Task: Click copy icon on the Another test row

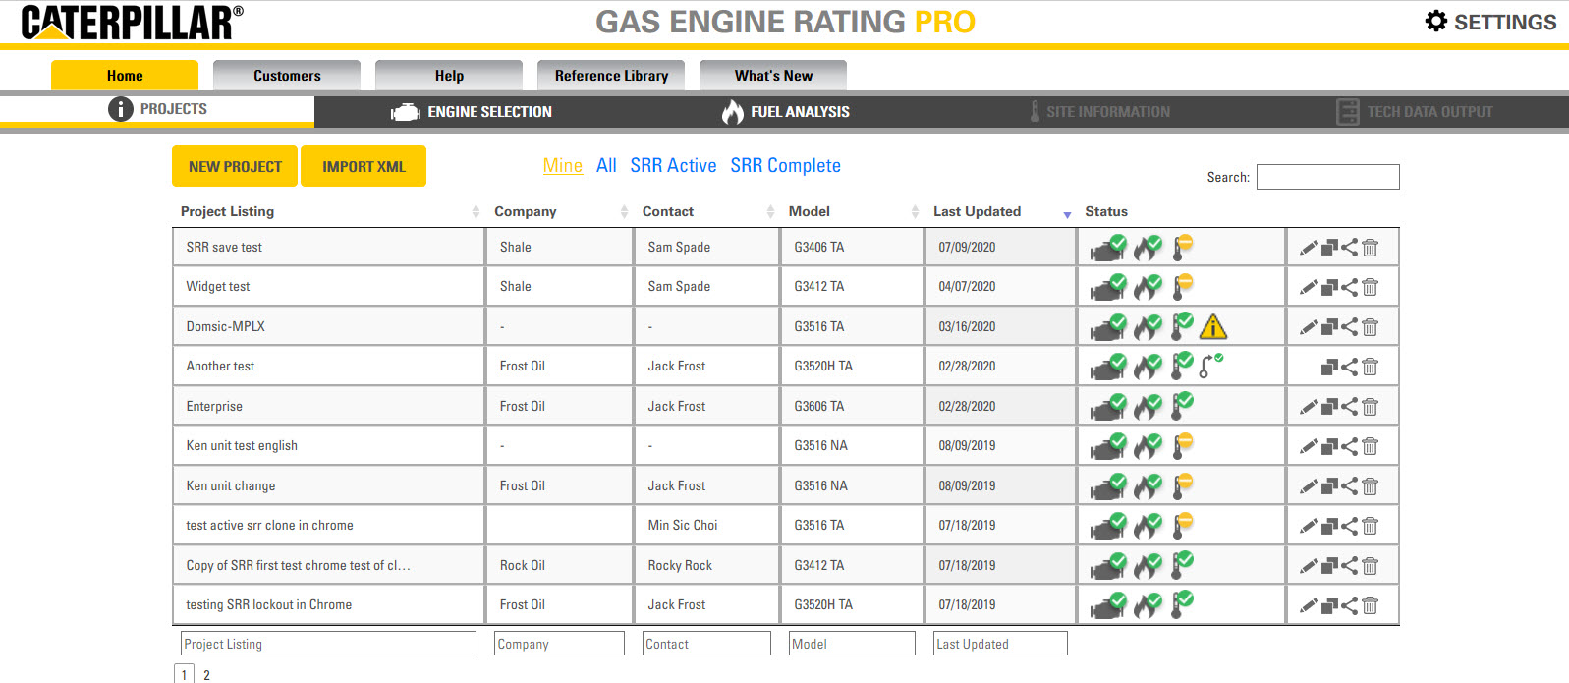Action: pos(1329,367)
